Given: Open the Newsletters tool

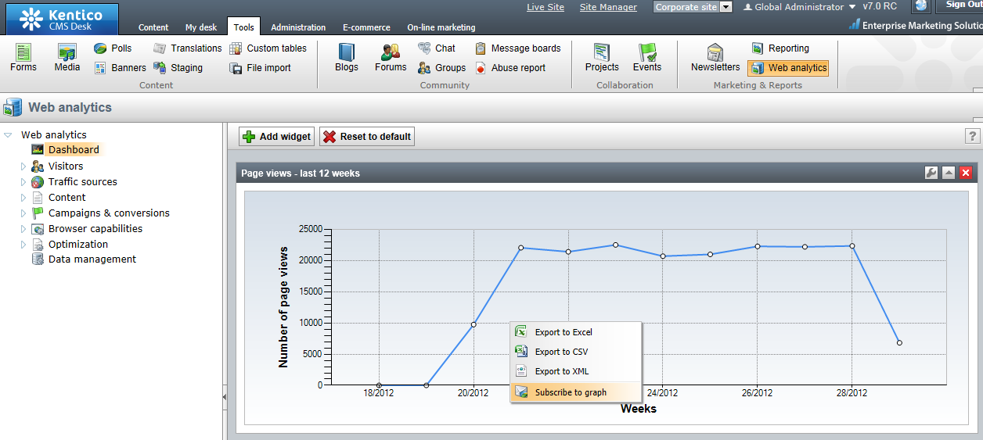Looking at the screenshot, I should 715,57.
